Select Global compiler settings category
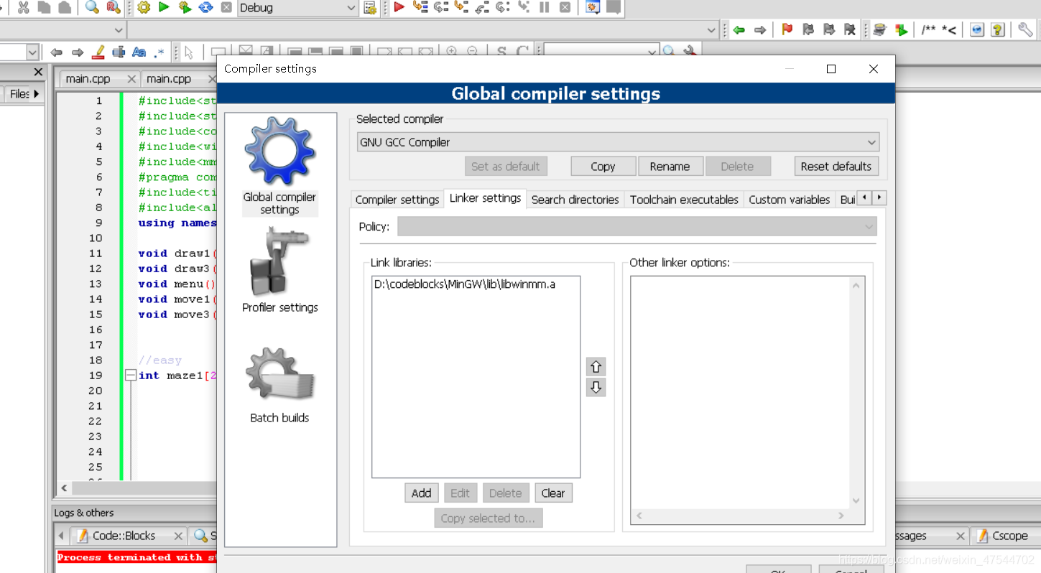This screenshot has height=573, width=1041. [279, 166]
